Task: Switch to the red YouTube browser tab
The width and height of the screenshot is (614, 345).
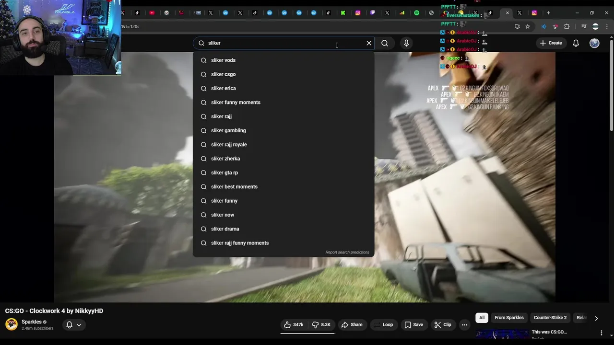Action: pos(152,13)
